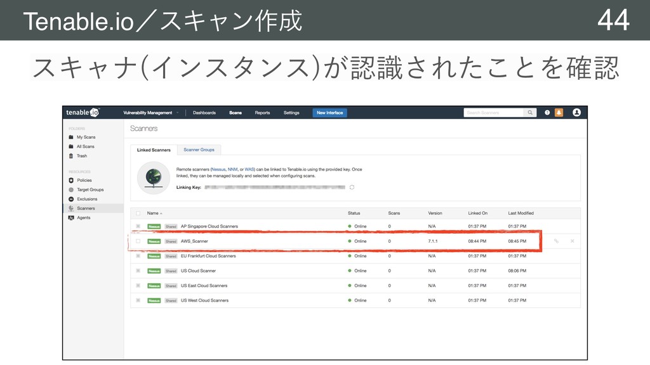
Task: Sort by the Scans column header
Action: click(x=394, y=213)
